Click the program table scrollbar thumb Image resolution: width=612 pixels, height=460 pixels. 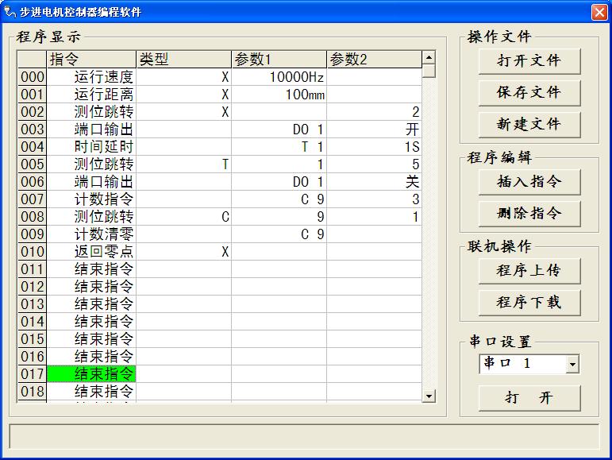coord(429,71)
